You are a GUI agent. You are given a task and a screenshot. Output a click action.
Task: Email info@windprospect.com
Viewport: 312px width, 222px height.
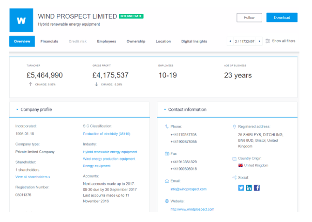(x=189, y=189)
